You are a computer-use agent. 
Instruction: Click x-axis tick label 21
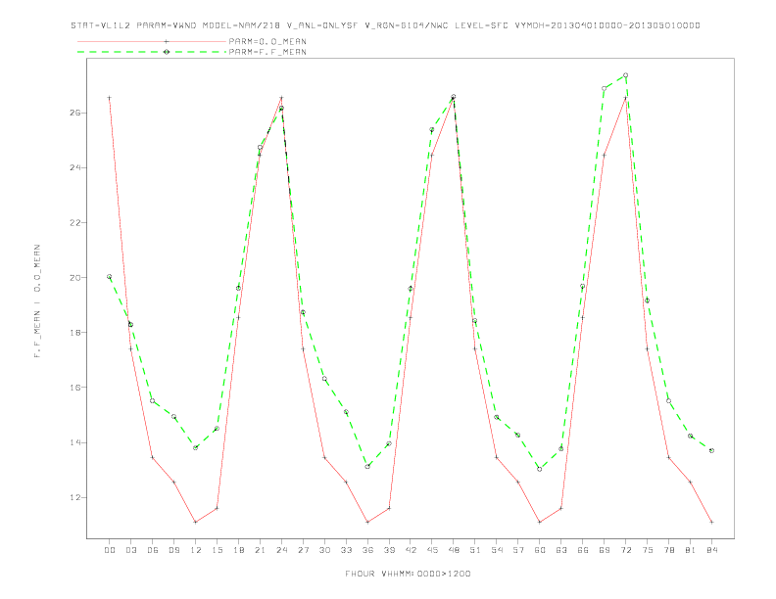coord(260,550)
